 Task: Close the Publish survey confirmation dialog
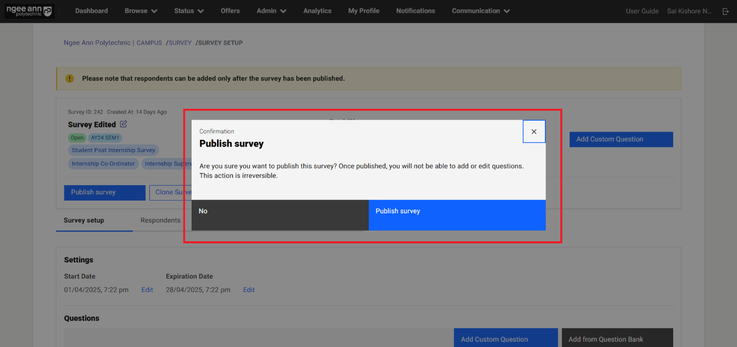[534, 131]
